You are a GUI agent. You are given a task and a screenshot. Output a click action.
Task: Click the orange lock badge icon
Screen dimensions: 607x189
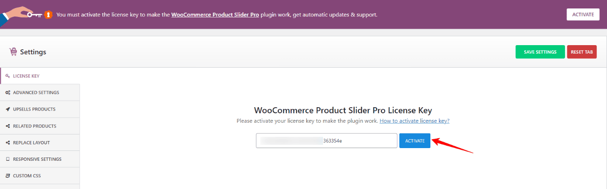(x=48, y=15)
